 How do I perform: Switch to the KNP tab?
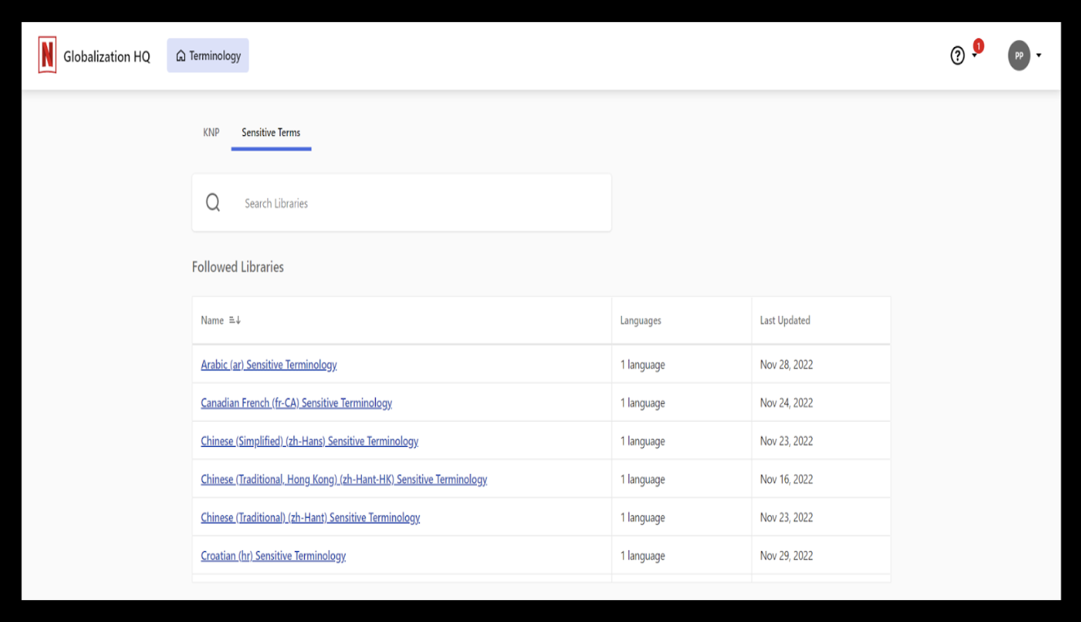211,132
